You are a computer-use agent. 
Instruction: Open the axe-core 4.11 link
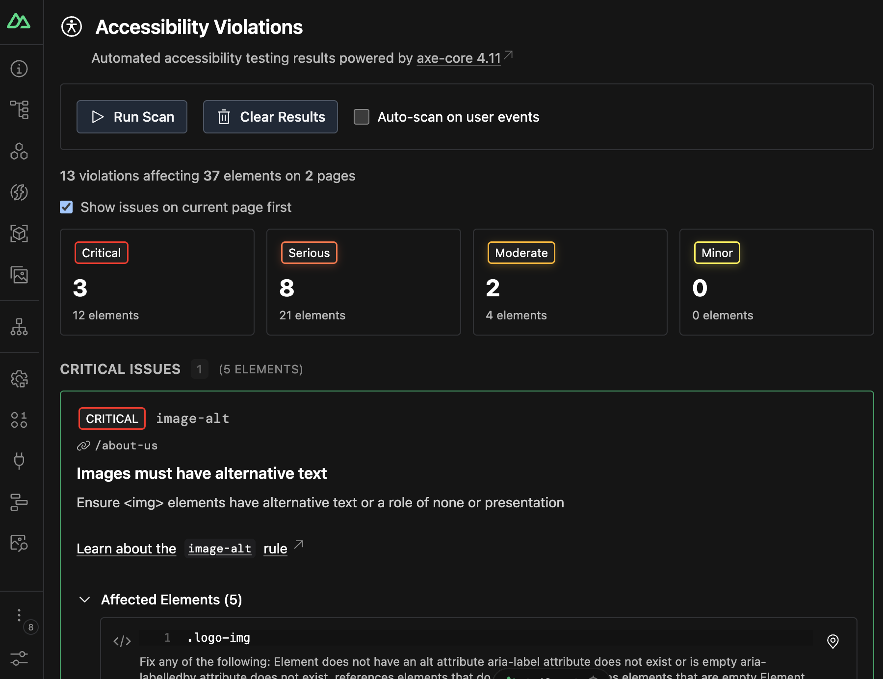click(458, 58)
